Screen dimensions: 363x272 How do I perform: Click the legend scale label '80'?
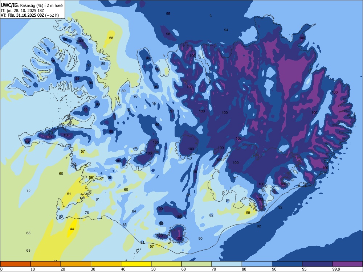click(x=244, y=269)
